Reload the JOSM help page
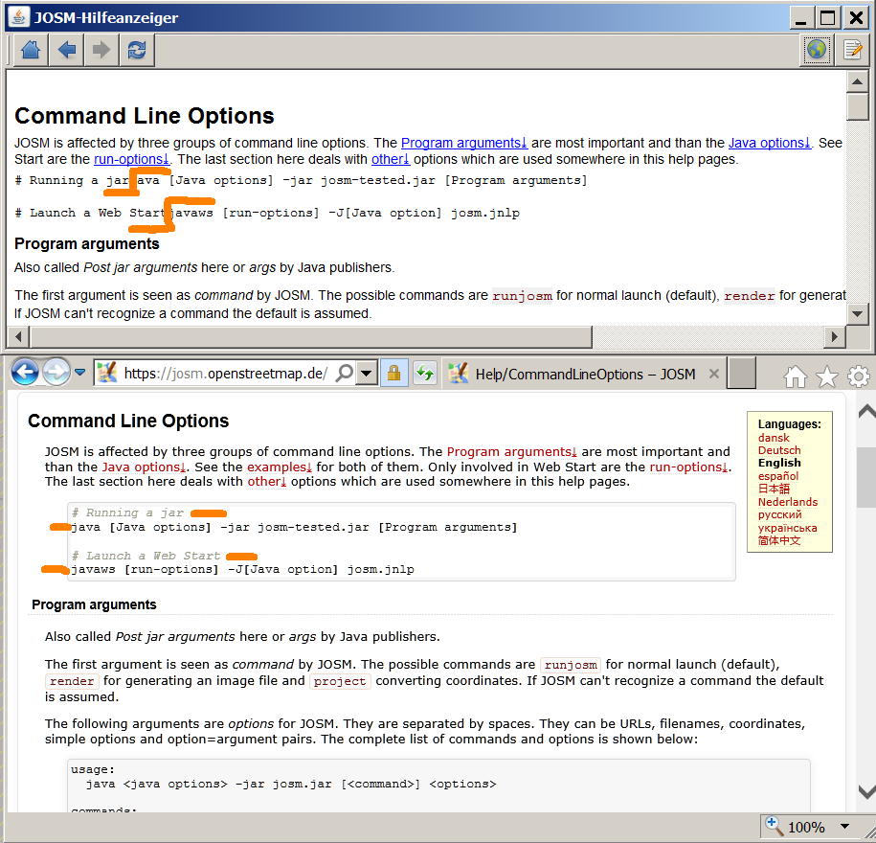Image resolution: width=876 pixels, height=843 pixels. 137,51
